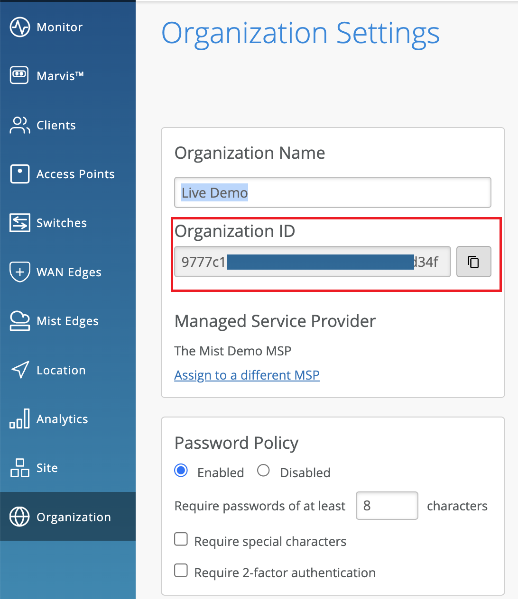Screen dimensions: 518x599
Task: Select the Disabled password policy radio
Action: 263,471
